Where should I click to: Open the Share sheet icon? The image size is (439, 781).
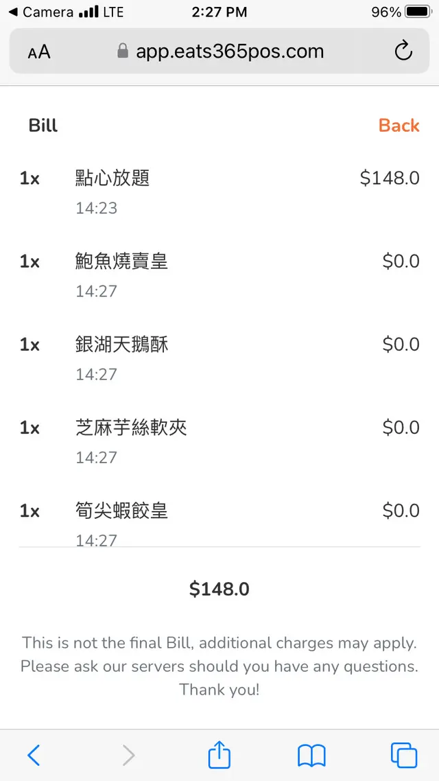219,755
